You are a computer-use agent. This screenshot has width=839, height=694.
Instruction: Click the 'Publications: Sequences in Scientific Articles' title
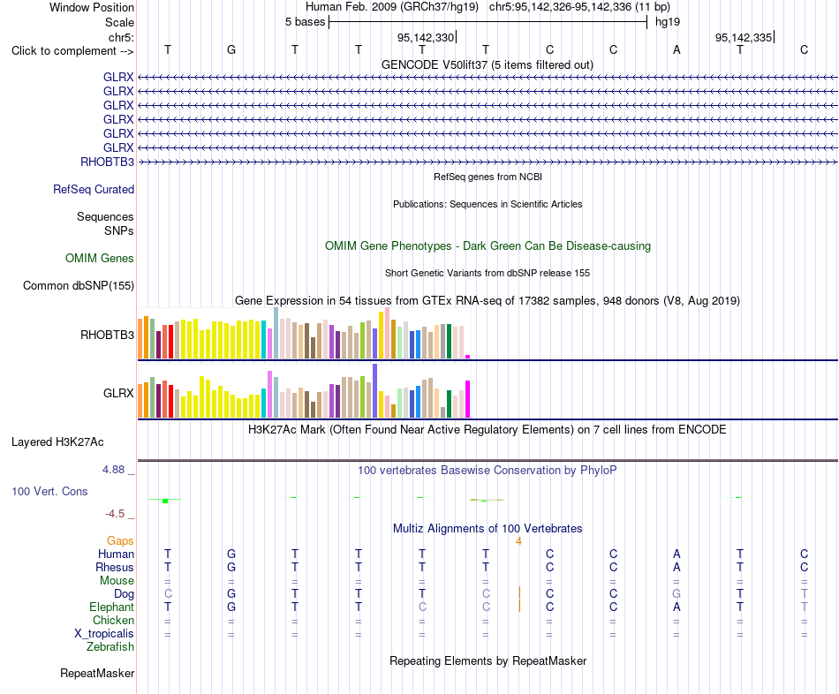(488, 204)
